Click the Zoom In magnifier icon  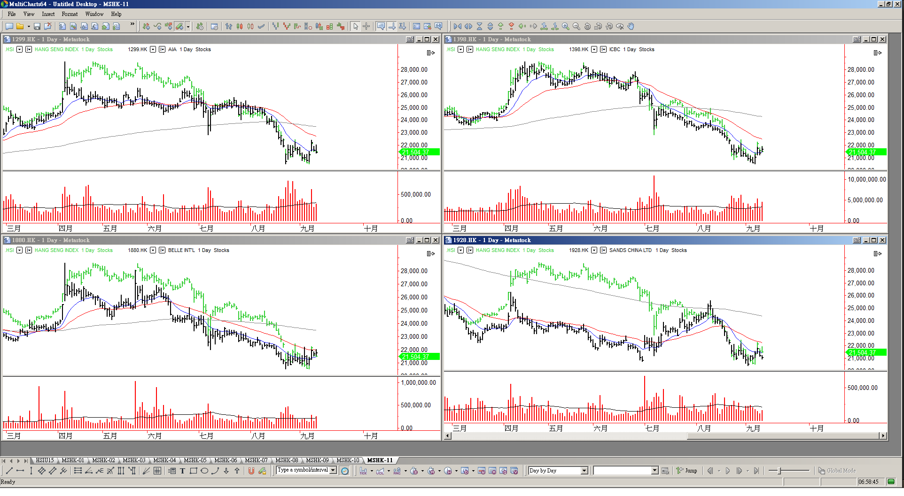coord(566,26)
